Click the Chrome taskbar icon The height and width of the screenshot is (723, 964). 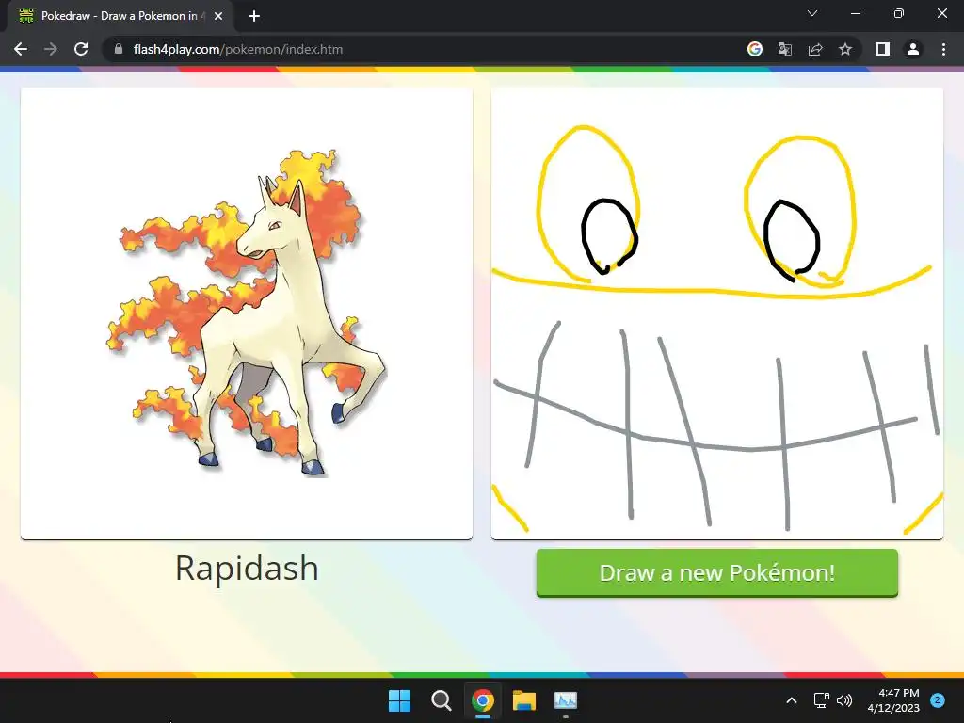[x=483, y=700]
